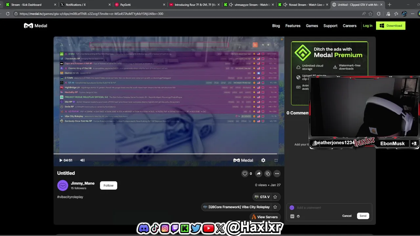This screenshot has height=236, width=420.
Task: Click the Read aloud icon in address bar
Action: click(364, 14)
